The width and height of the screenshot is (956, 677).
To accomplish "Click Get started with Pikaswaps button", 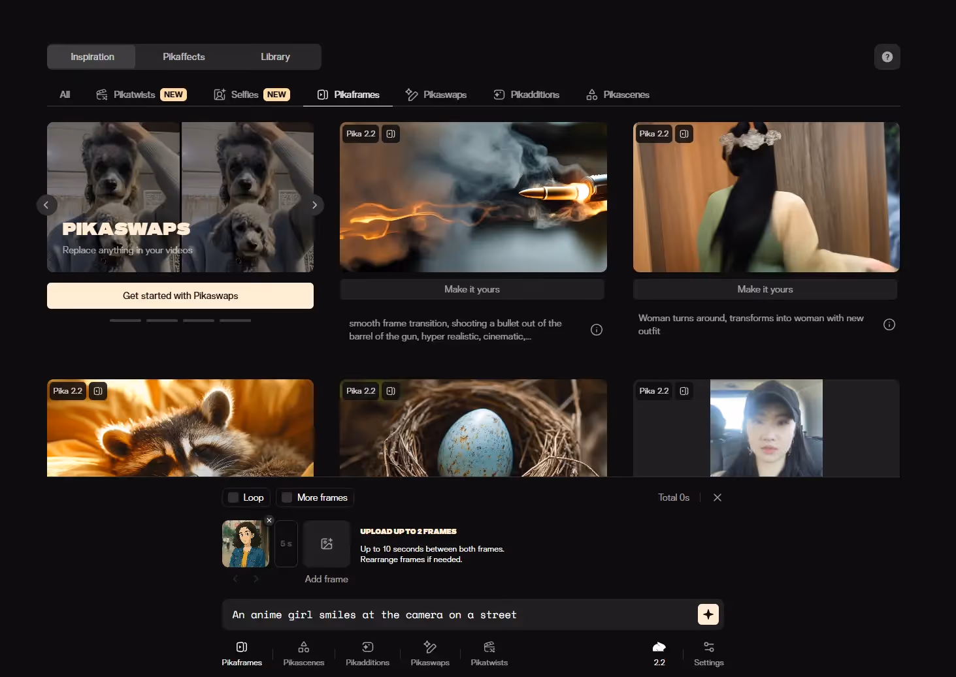I will coord(180,296).
